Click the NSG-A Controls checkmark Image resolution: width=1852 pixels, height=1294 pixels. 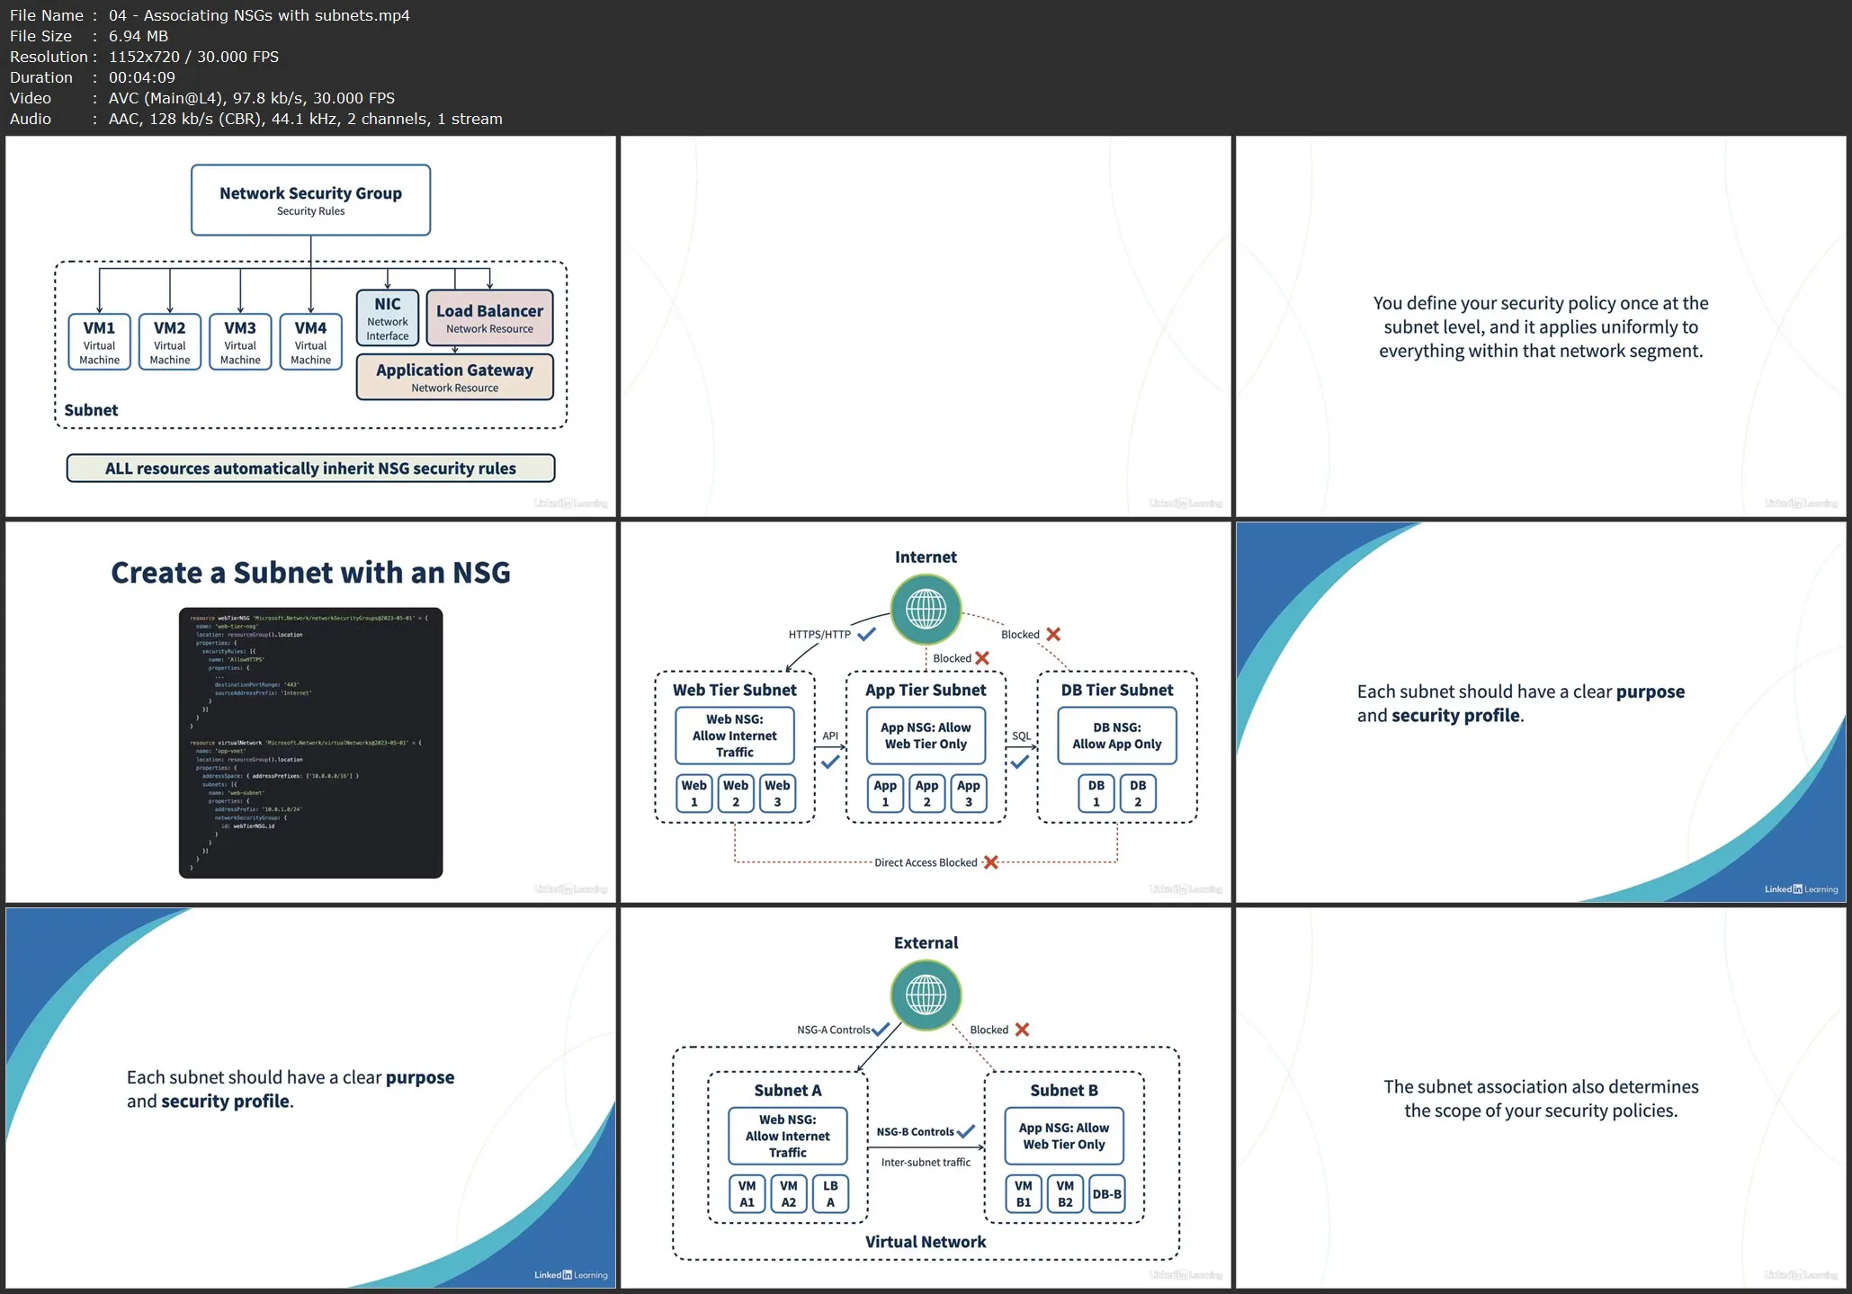[881, 1030]
